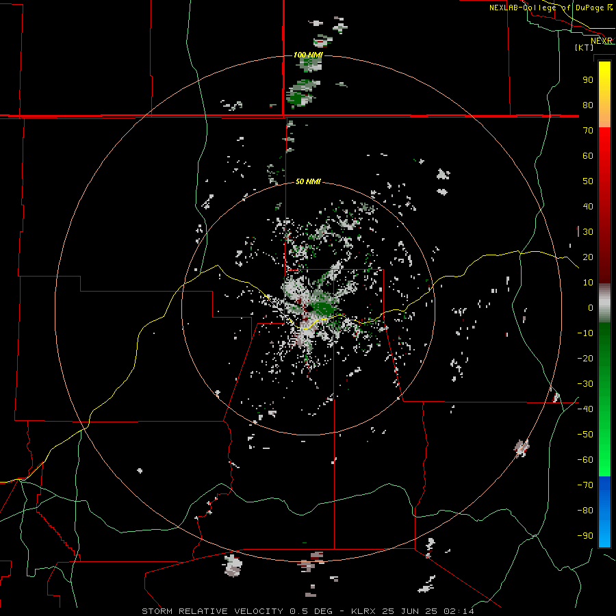Click the 100 NMI range ring label
The width and height of the screenshot is (616, 616).
pyautogui.click(x=309, y=55)
